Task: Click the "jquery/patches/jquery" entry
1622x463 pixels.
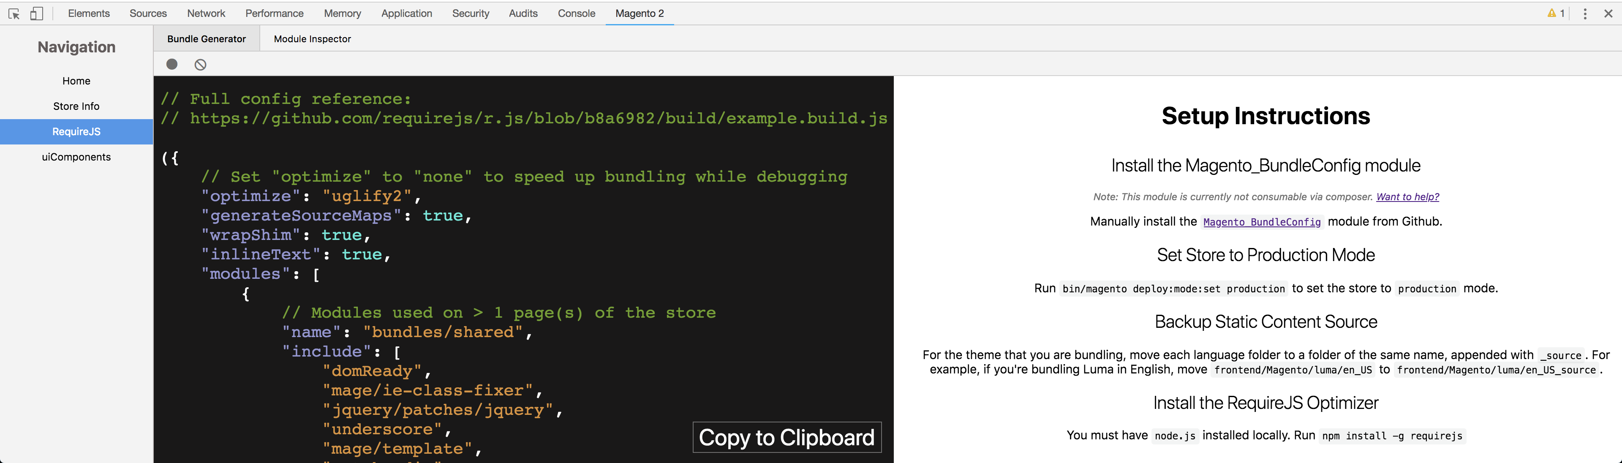Action: [443, 410]
